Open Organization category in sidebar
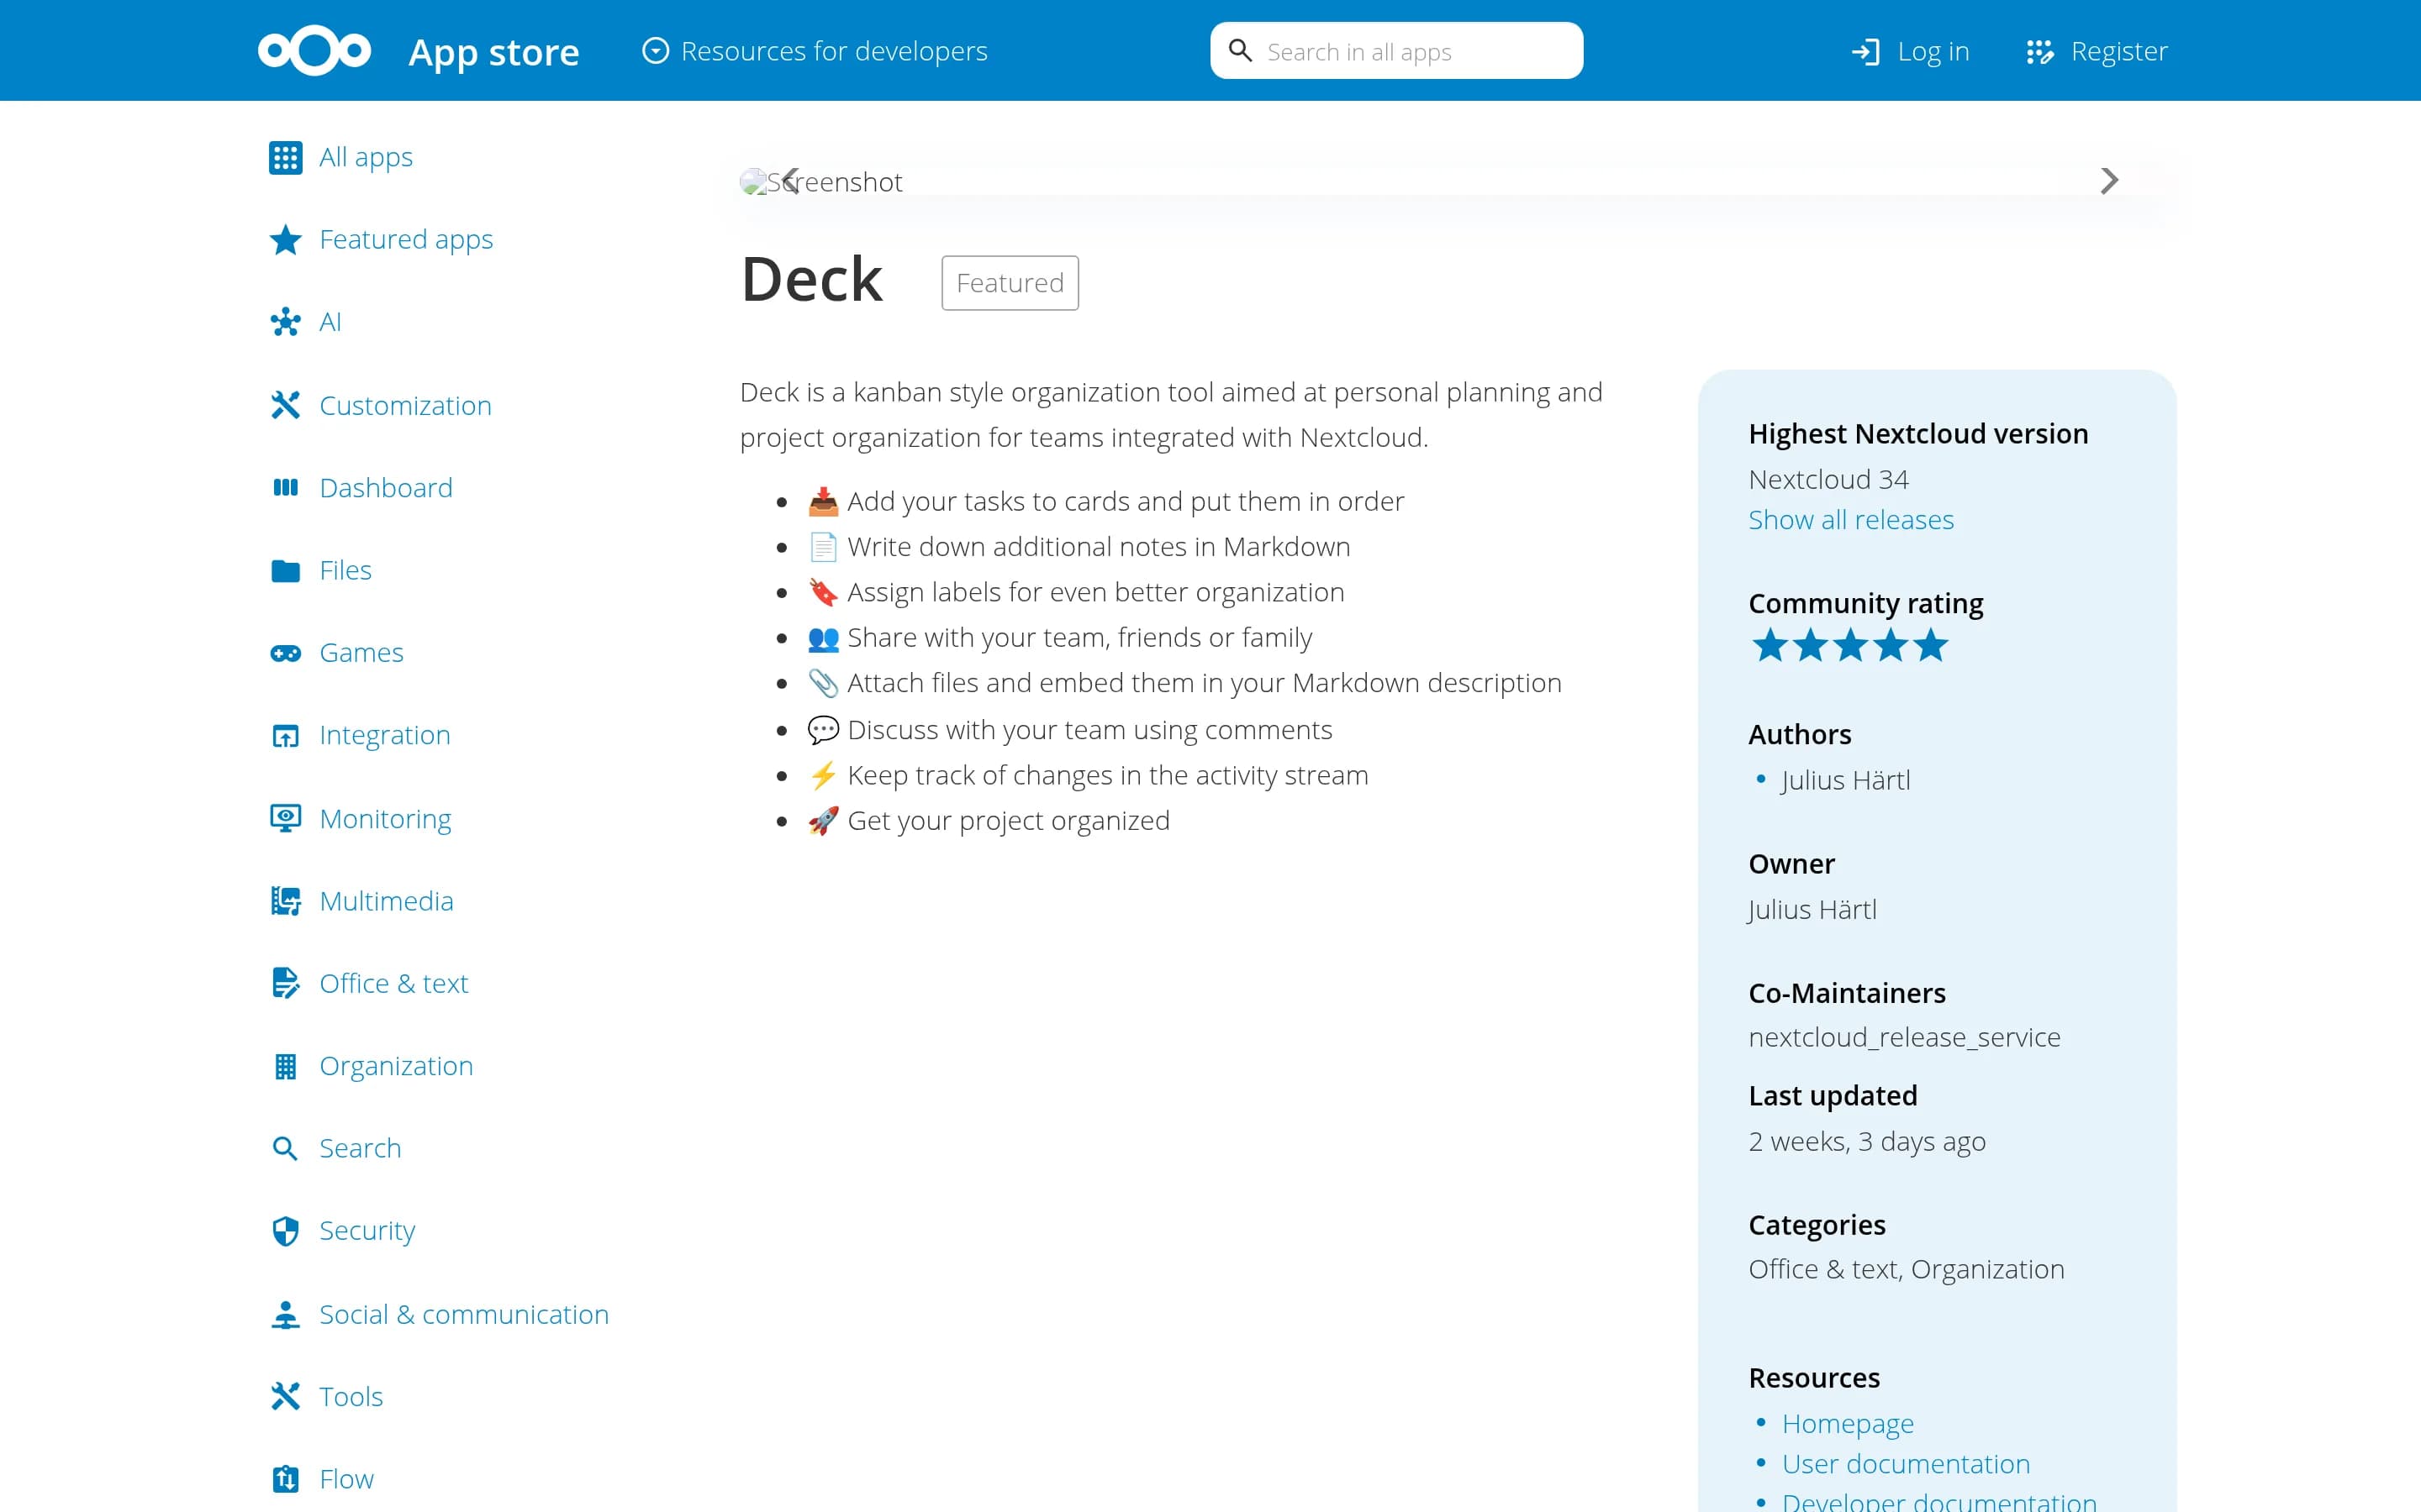This screenshot has height=1512, width=2421. 395,1066
